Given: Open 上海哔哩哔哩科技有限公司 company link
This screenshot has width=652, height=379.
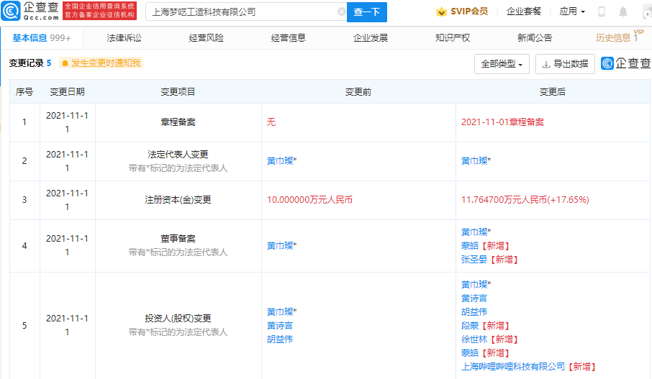Looking at the screenshot, I should [512, 367].
